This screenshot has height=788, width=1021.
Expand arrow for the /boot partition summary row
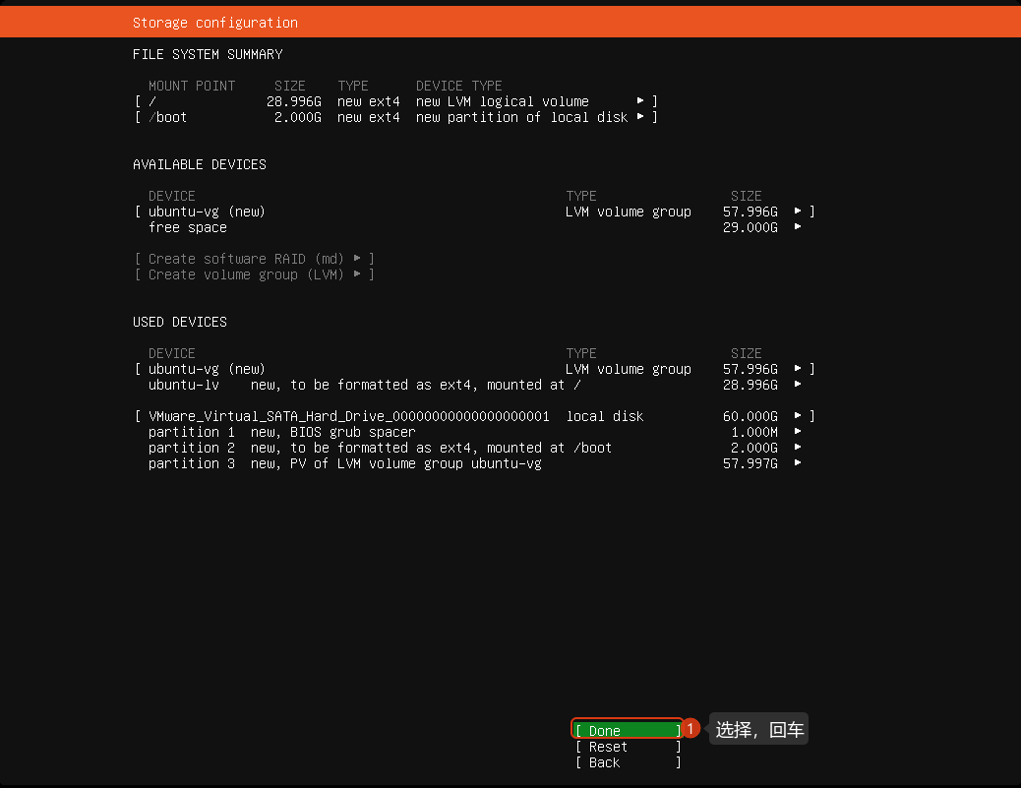(640, 116)
